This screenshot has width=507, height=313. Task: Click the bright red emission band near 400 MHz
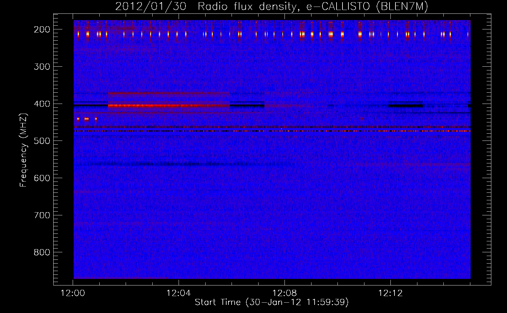click(x=169, y=106)
